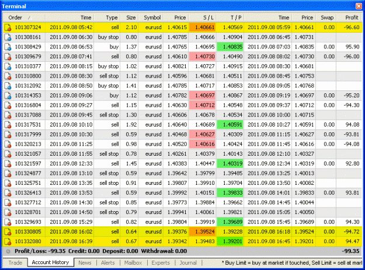Click the order icon for 101308161
This screenshot has height=270, width=365.
click(x=8, y=37)
